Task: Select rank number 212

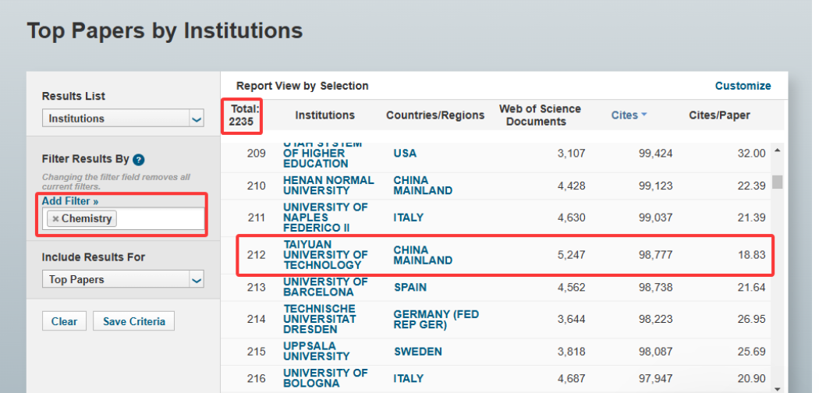Action: coord(256,255)
